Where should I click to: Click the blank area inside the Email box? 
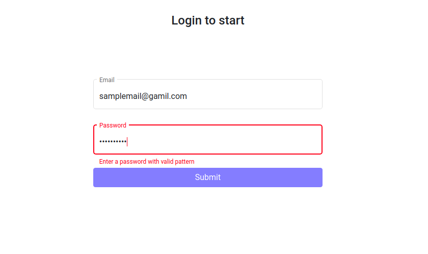(x=254, y=96)
